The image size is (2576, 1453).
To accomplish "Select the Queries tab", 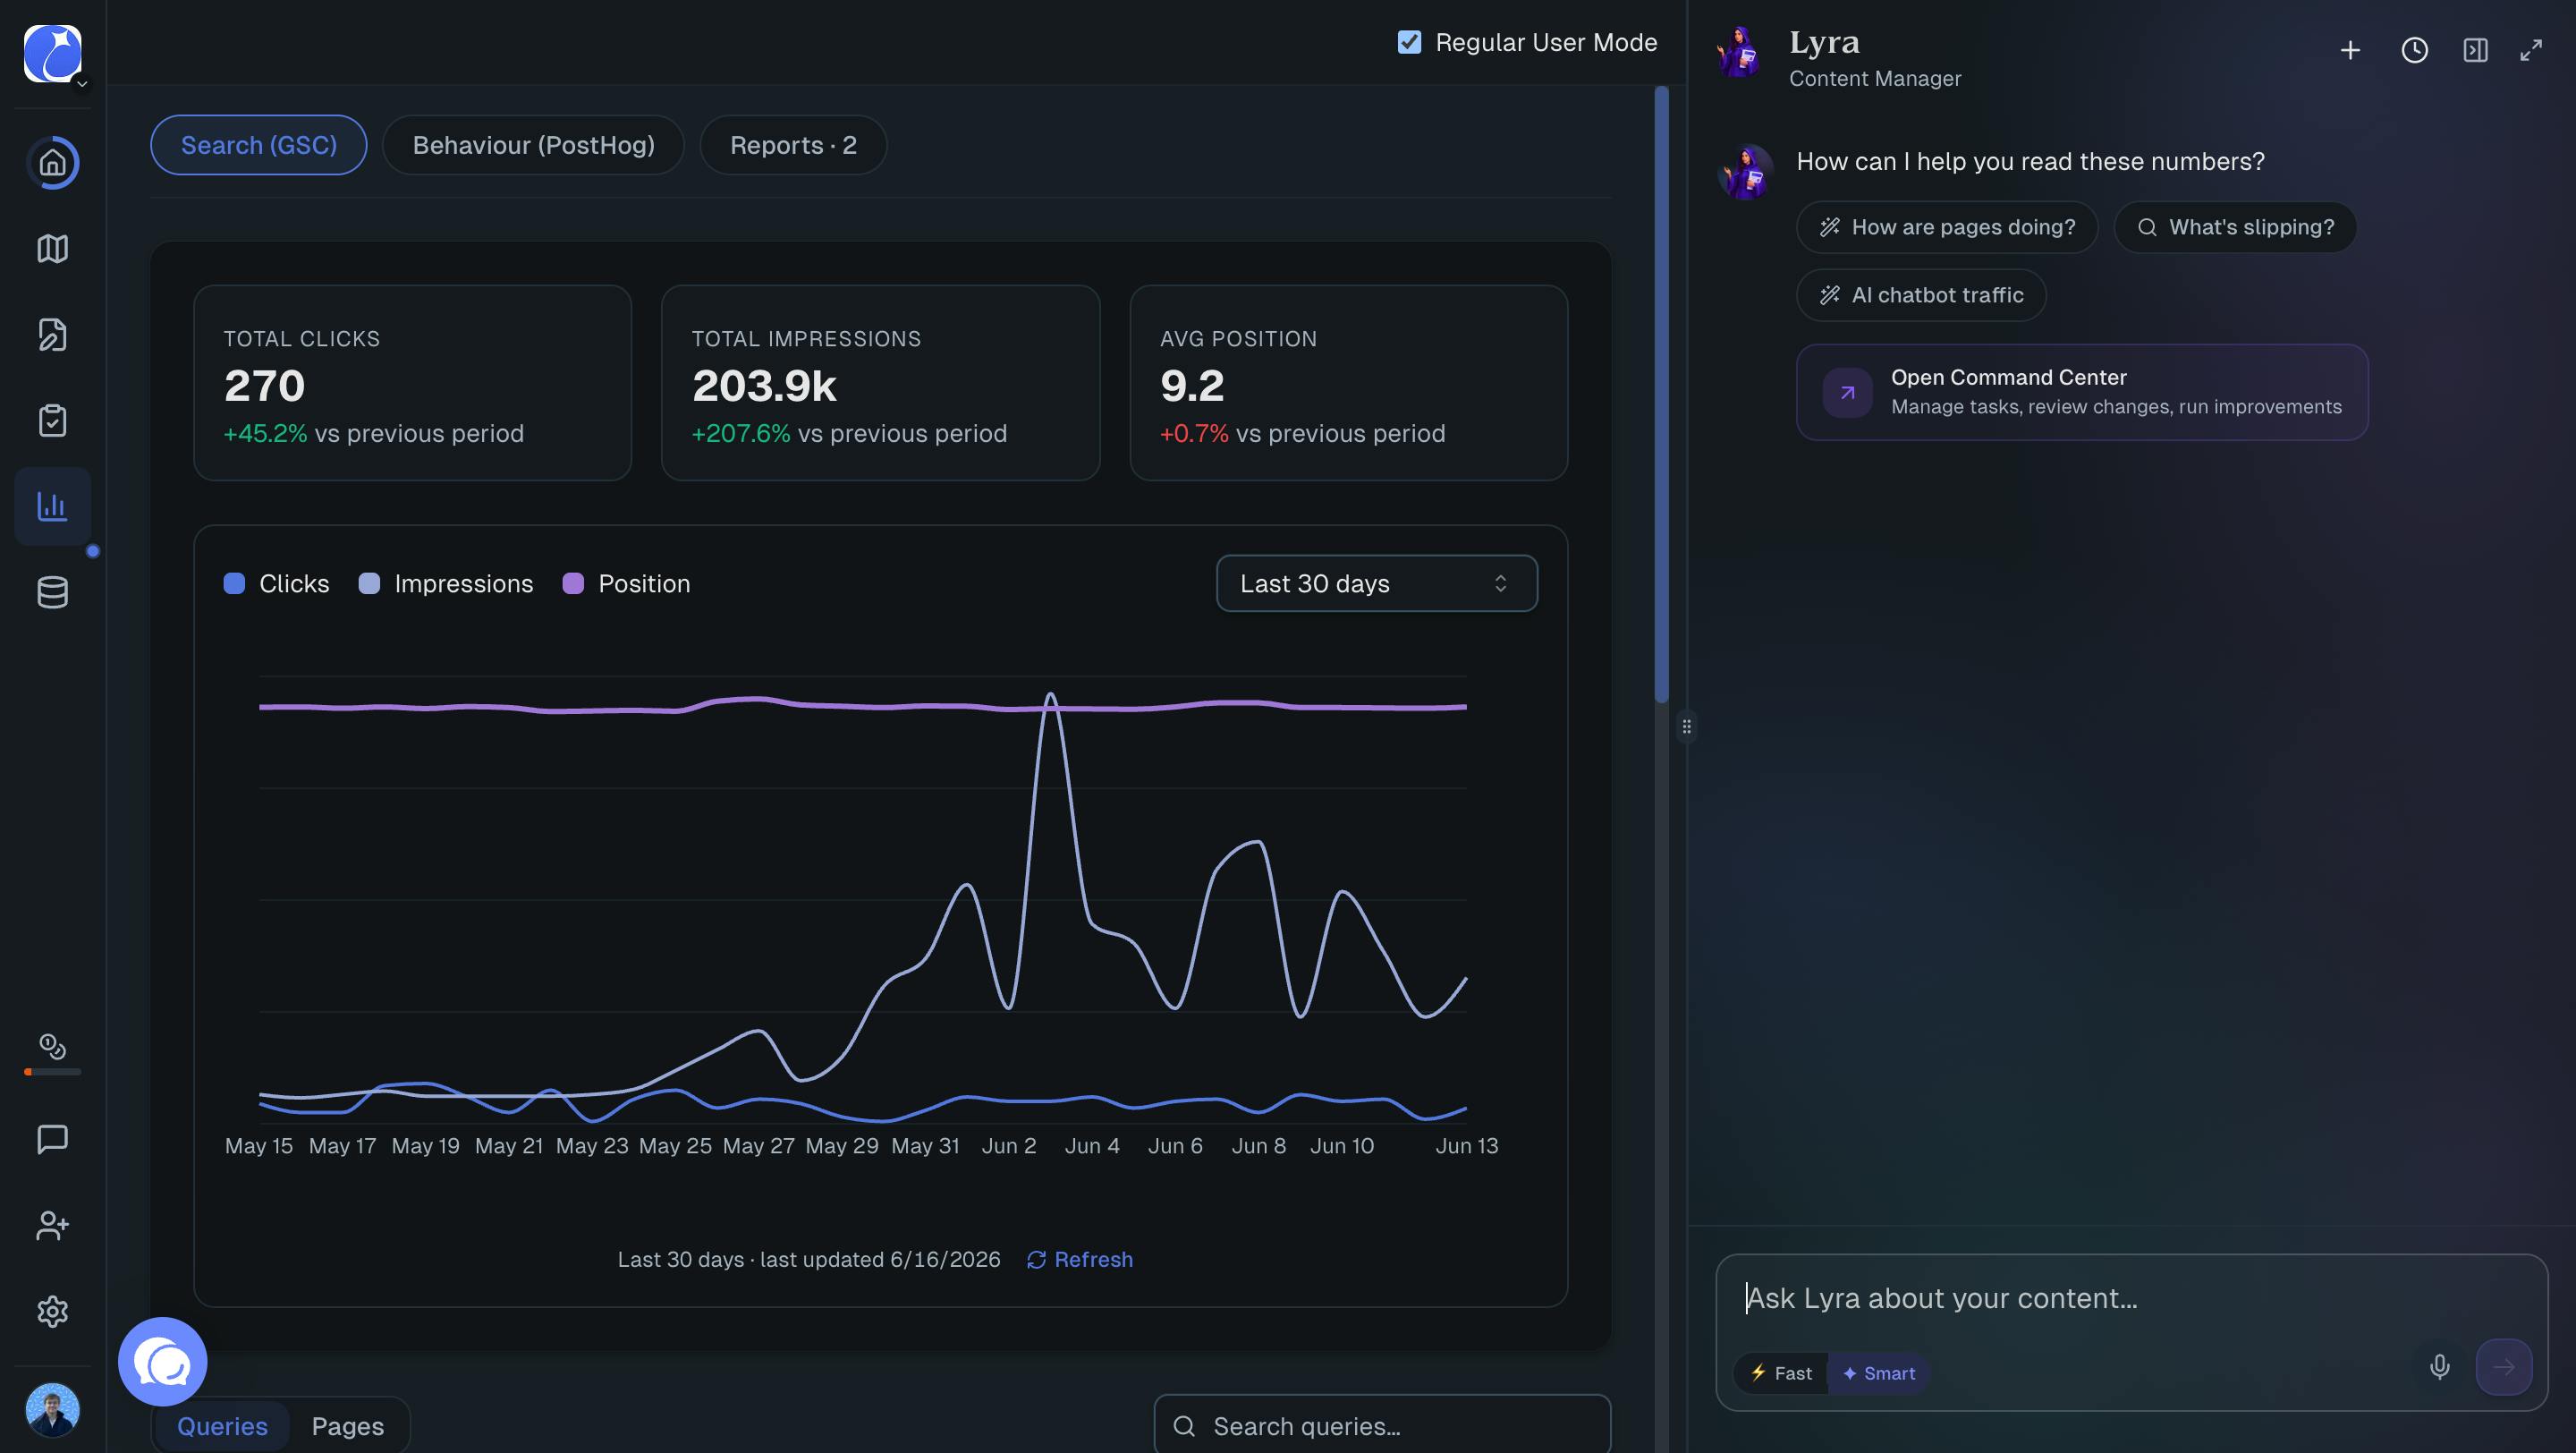I will pos(222,1426).
